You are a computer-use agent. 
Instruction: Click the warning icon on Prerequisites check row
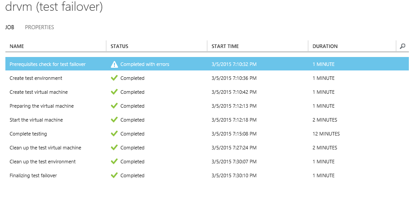[114, 64]
